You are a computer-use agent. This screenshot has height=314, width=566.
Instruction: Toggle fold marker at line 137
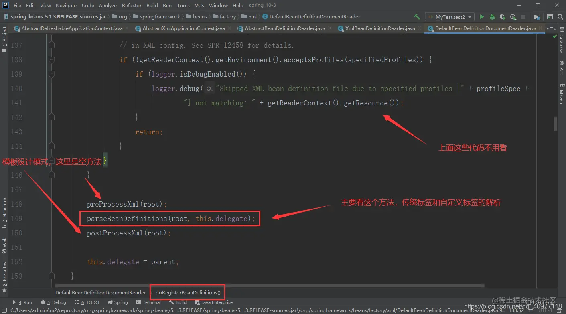click(51, 45)
